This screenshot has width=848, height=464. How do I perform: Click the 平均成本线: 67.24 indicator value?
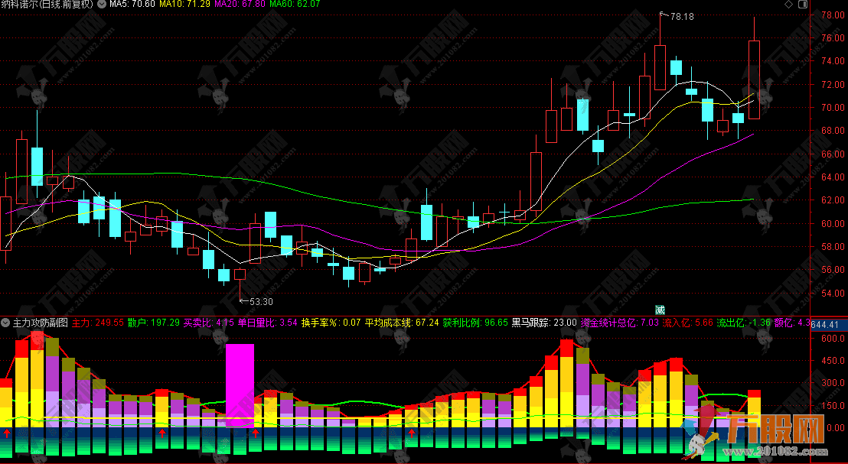[x=402, y=323]
